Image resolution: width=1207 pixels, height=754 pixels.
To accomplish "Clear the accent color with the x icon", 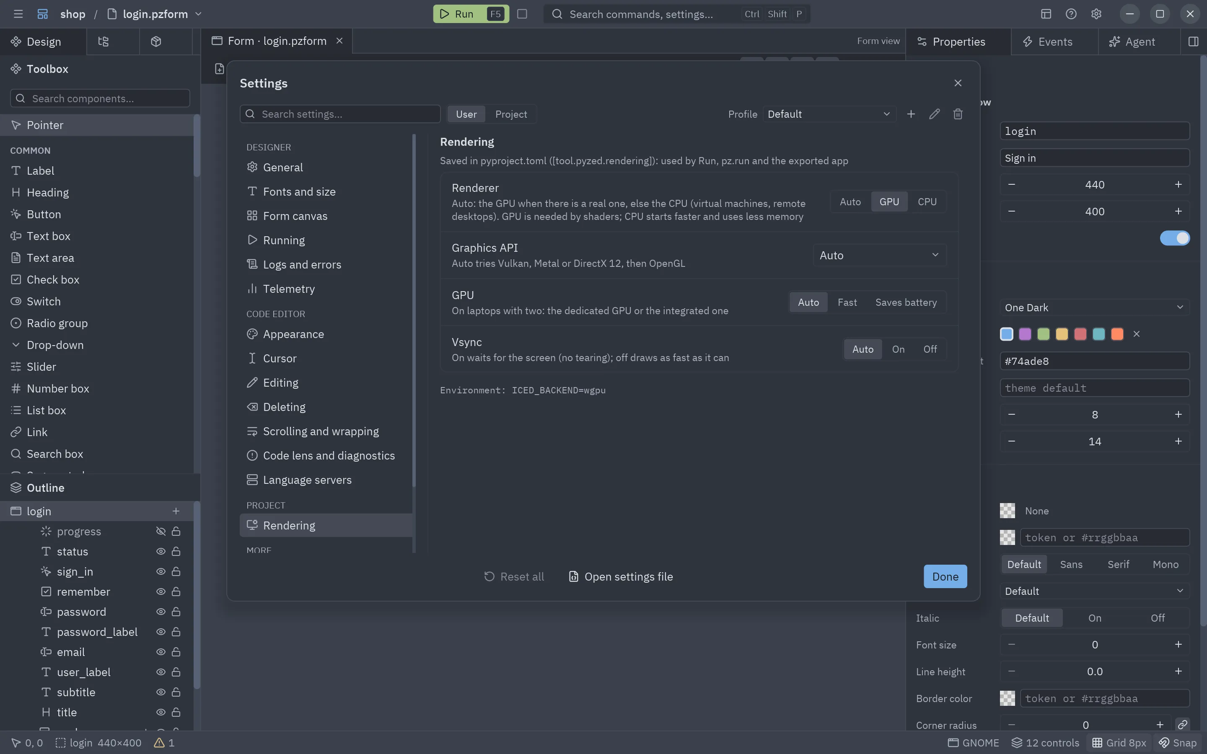I will click(x=1137, y=334).
